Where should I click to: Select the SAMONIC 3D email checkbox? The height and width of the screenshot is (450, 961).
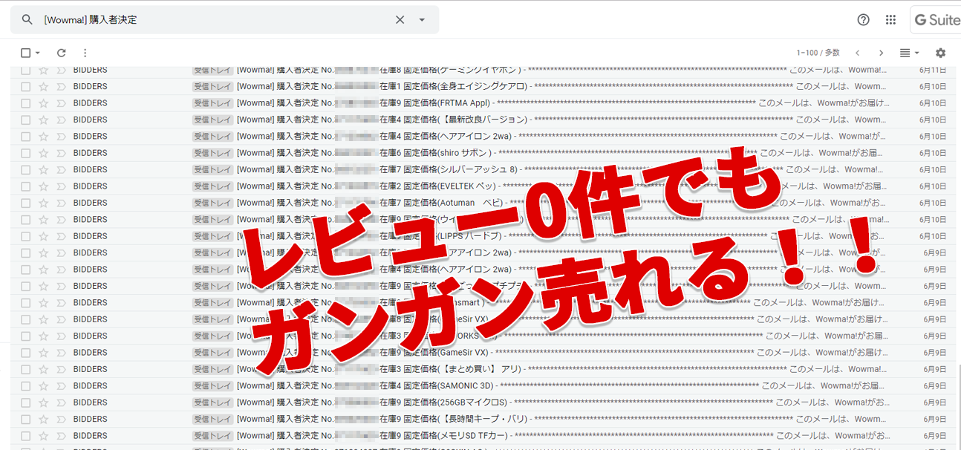tap(26, 386)
